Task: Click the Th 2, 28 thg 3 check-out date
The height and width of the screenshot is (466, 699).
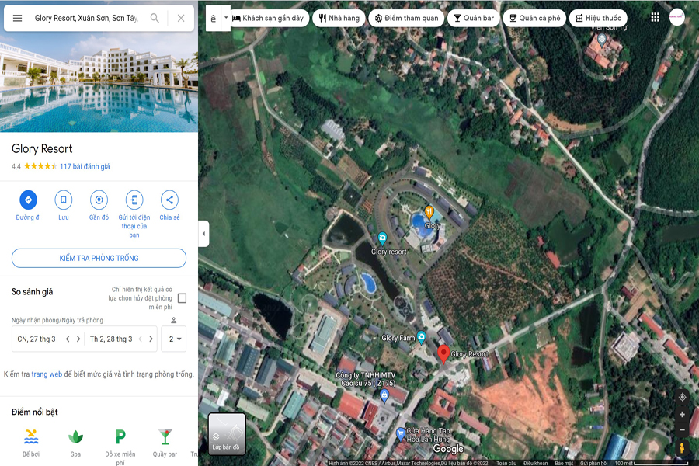Action: coord(111,339)
